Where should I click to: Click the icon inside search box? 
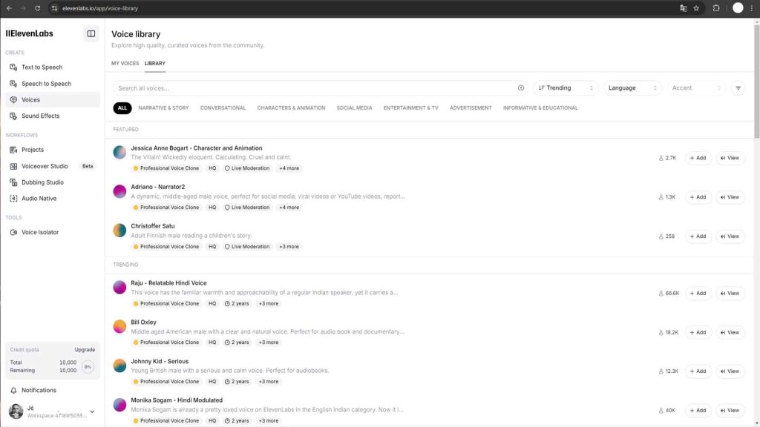point(520,88)
